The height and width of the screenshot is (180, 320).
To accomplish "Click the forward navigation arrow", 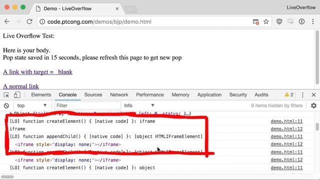I will pos(18,21).
